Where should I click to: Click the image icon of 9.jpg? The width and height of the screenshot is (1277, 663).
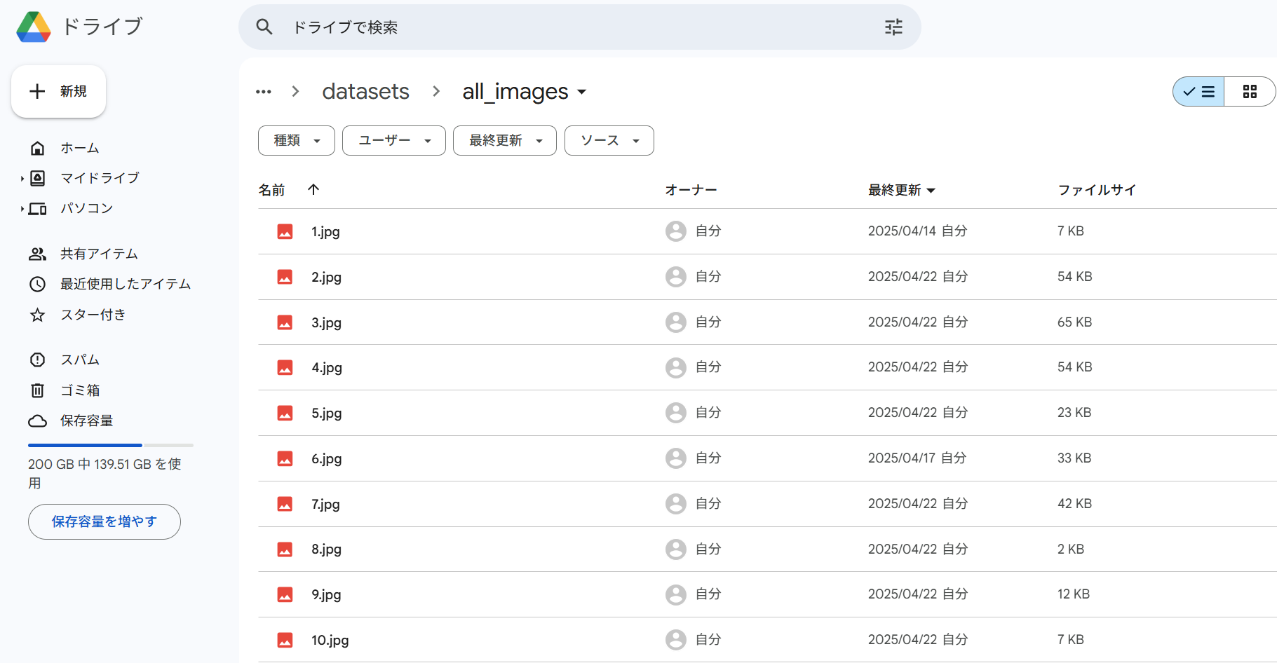pos(285,594)
